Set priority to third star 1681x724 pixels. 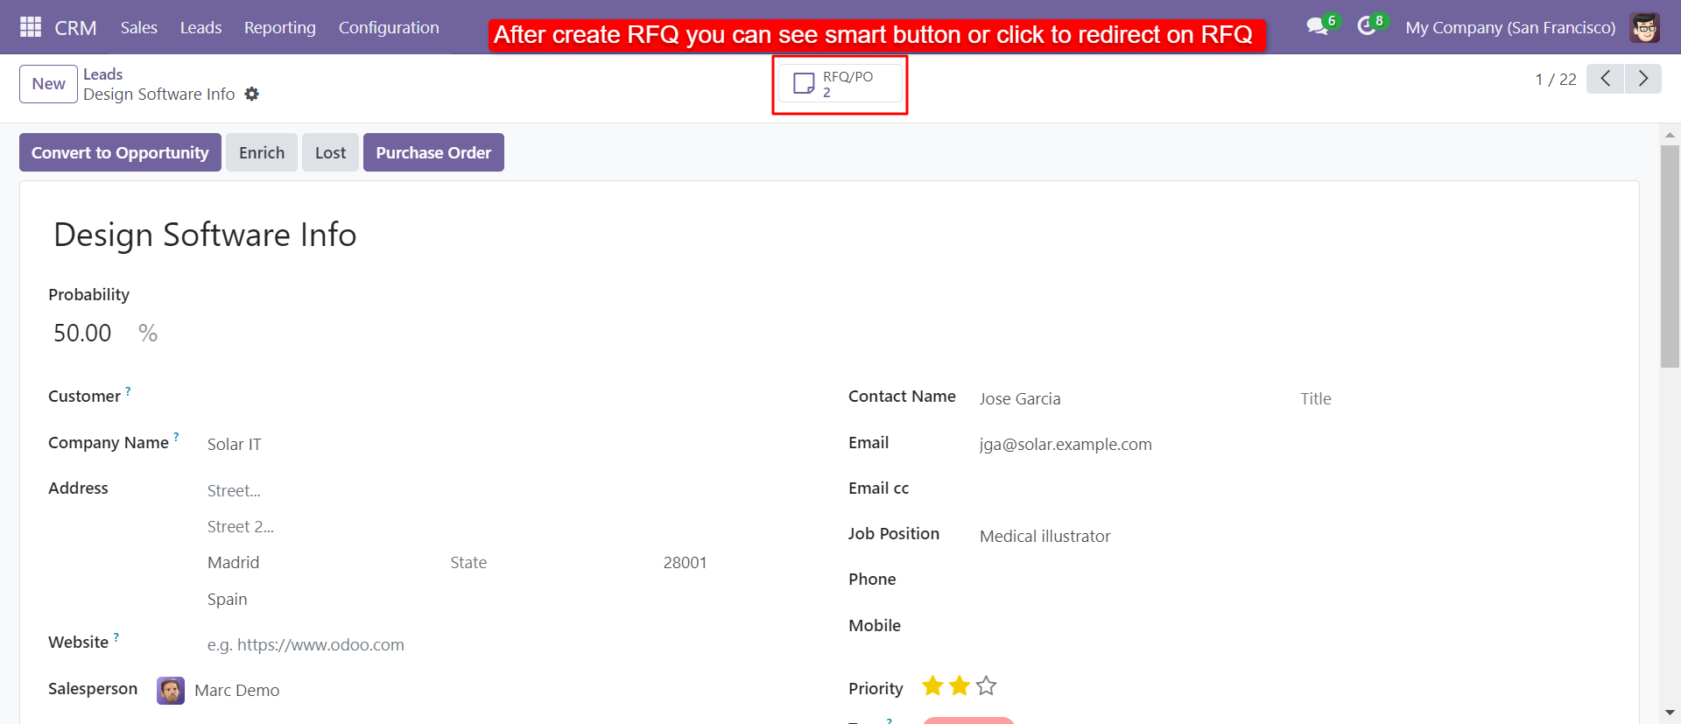[987, 685]
